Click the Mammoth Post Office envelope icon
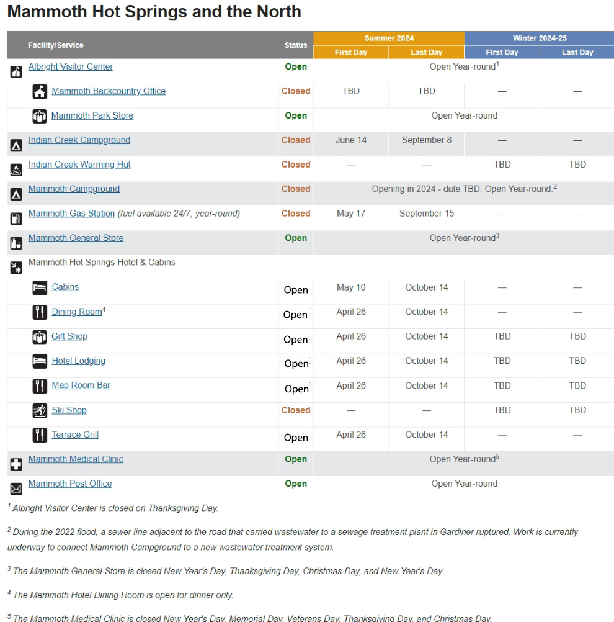The width and height of the screenshot is (614, 622). tap(17, 489)
